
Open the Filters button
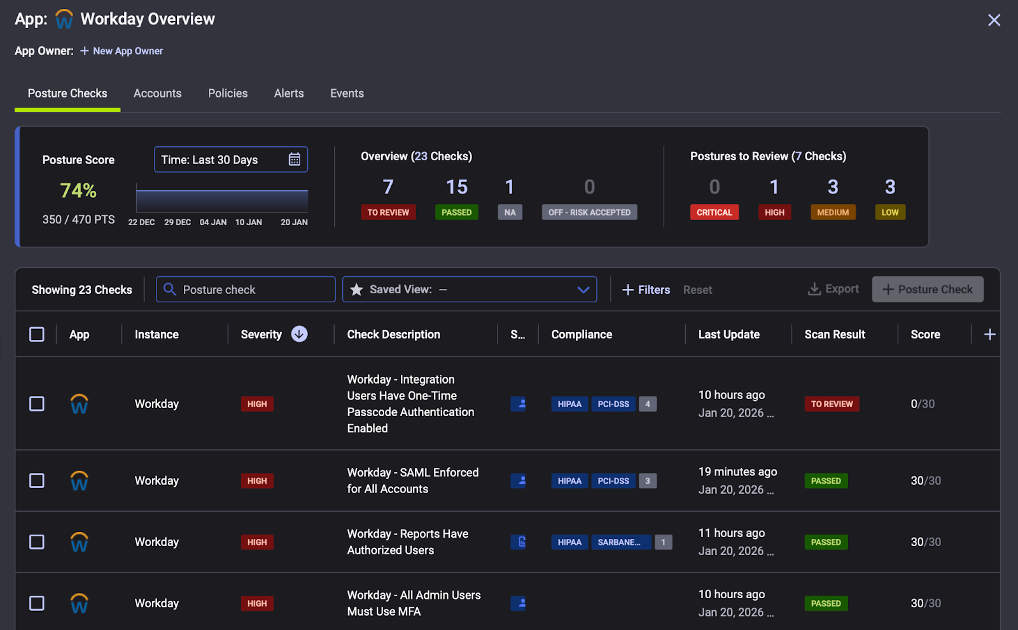[646, 290]
